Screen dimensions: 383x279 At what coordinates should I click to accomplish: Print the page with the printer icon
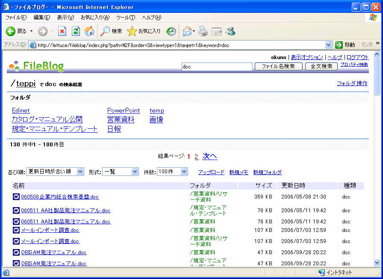[203, 31]
